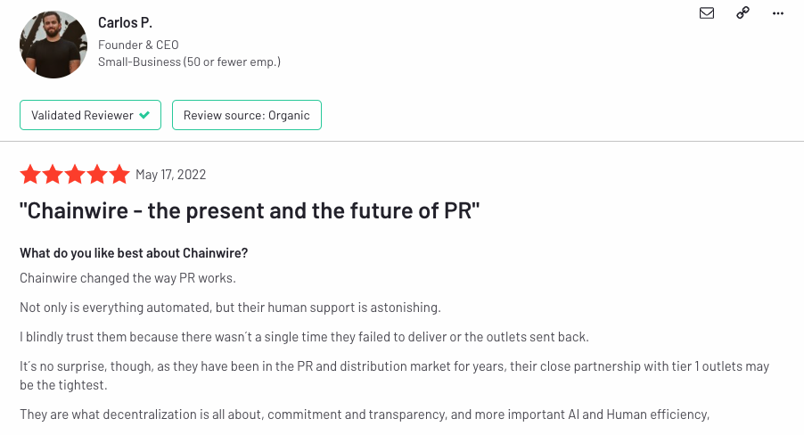Select the third rating star

[x=75, y=174]
